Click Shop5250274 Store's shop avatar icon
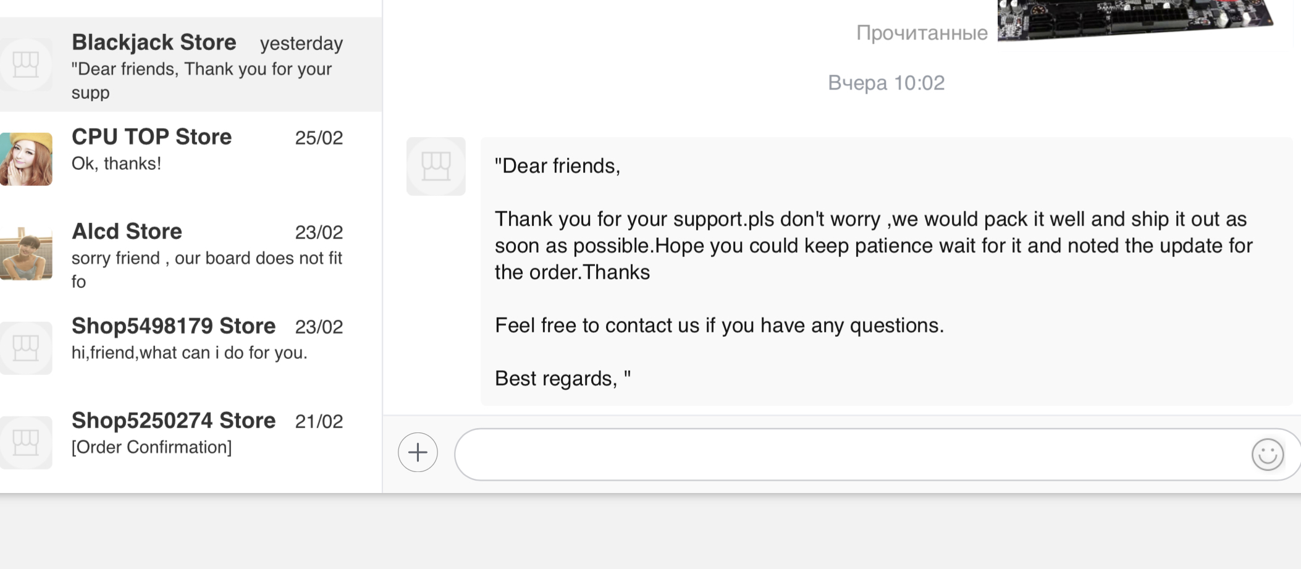The image size is (1301, 569). (26, 442)
